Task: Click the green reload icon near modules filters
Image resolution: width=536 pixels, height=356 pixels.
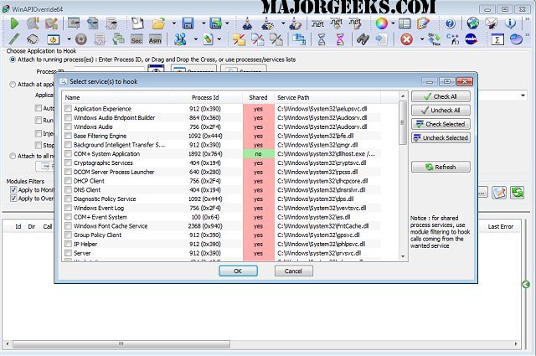Action: [x=518, y=193]
